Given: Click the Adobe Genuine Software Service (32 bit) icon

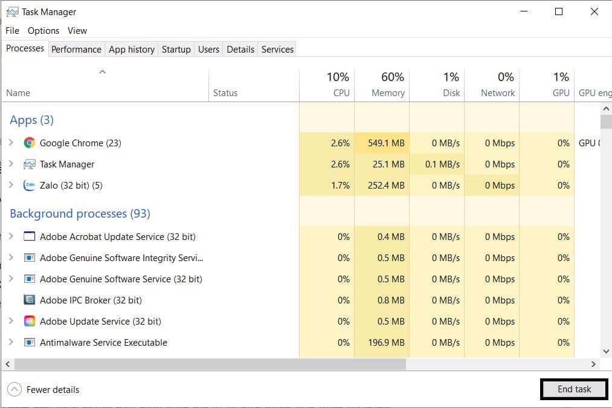Looking at the screenshot, I should [29, 279].
